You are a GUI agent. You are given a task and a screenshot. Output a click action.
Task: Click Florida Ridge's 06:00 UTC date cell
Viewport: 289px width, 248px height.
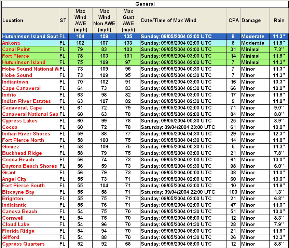(x=183, y=231)
